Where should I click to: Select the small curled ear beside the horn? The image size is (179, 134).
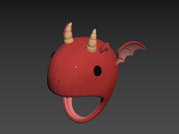104,48
